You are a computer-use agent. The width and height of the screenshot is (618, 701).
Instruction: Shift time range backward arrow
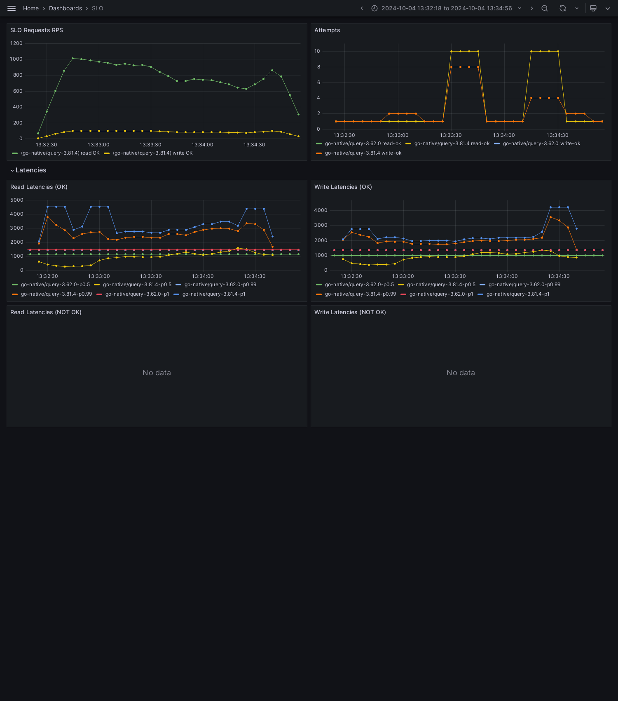(362, 8)
